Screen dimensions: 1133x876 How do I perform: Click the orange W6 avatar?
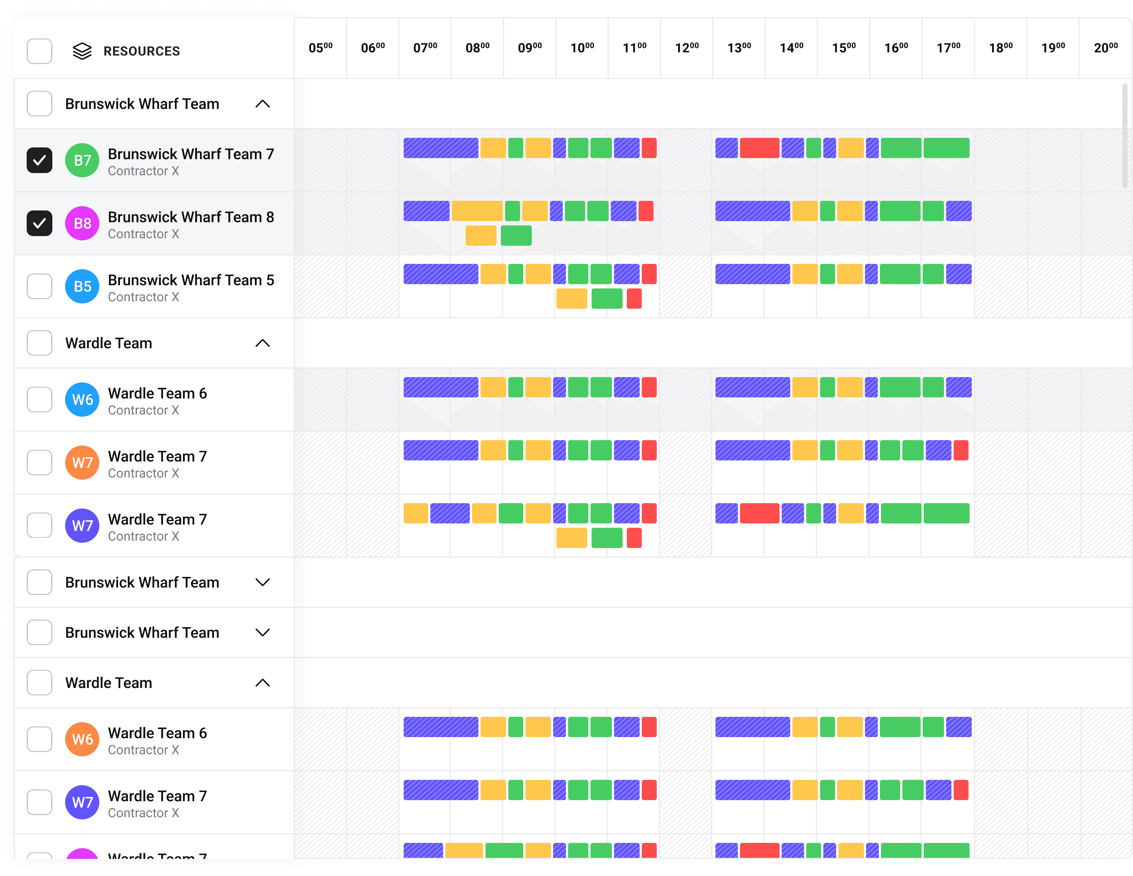[82, 739]
